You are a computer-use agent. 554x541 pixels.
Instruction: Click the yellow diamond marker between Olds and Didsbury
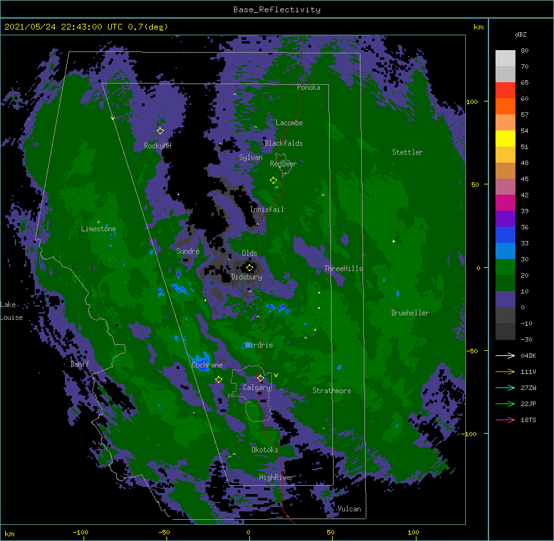click(249, 267)
